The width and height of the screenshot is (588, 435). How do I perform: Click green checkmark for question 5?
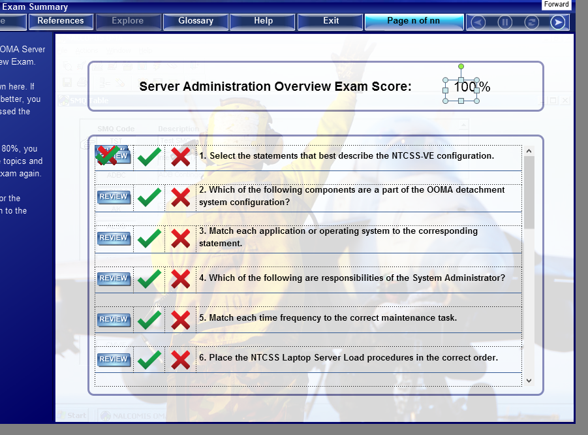(x=149, y=320)
